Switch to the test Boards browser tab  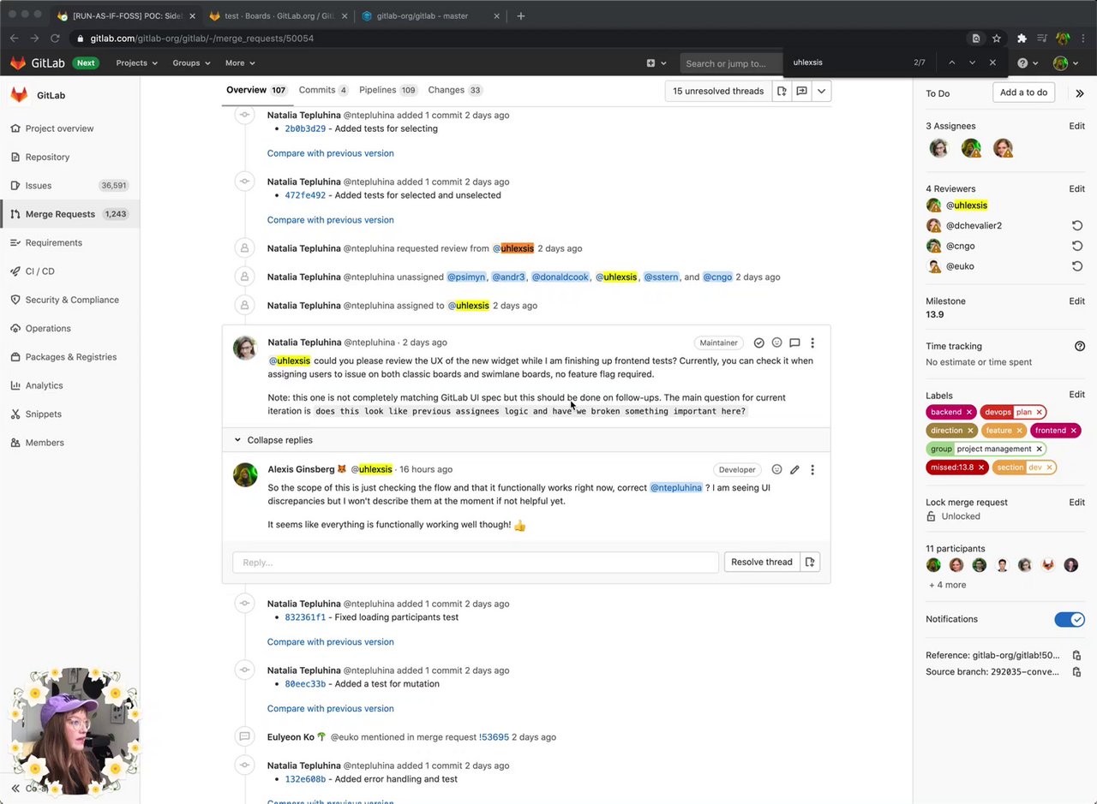click(x=277, y=15)
